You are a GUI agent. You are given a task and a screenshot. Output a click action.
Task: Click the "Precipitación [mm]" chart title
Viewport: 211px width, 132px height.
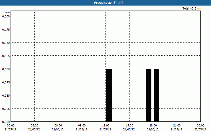point(108,3)
